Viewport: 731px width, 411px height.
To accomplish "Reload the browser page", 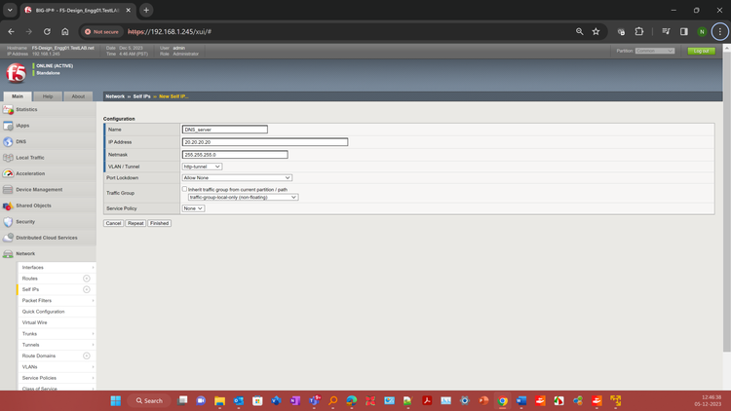I will pyautogui.click(x=47, y=32).
